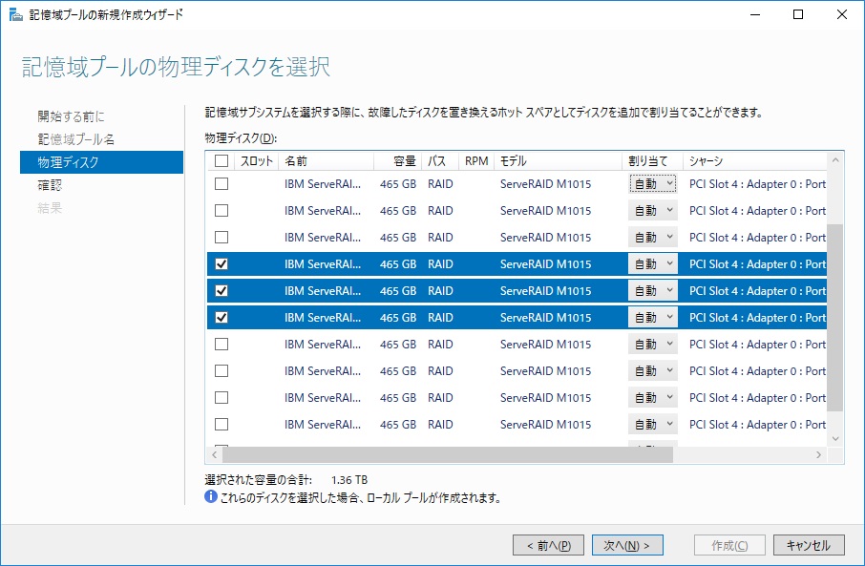This screenshot has height=566, width=865.
Task: Uncheck the bottom highlighted disk's checkbox
Action: click(x=222, y=317)
